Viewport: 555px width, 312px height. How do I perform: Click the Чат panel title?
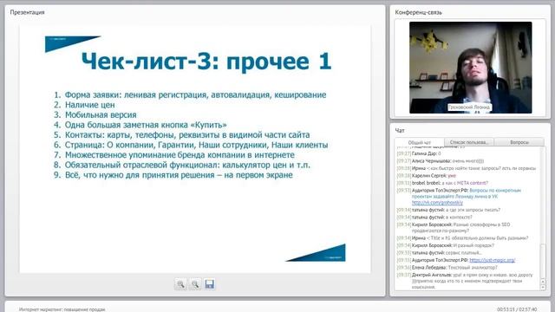400,131
